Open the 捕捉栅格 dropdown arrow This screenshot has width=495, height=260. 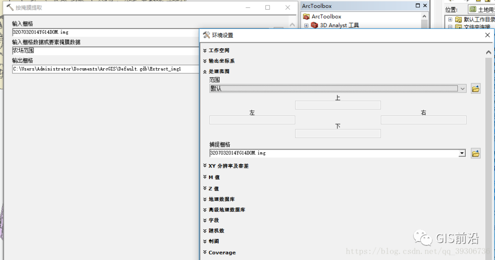(x=462, y=153)
